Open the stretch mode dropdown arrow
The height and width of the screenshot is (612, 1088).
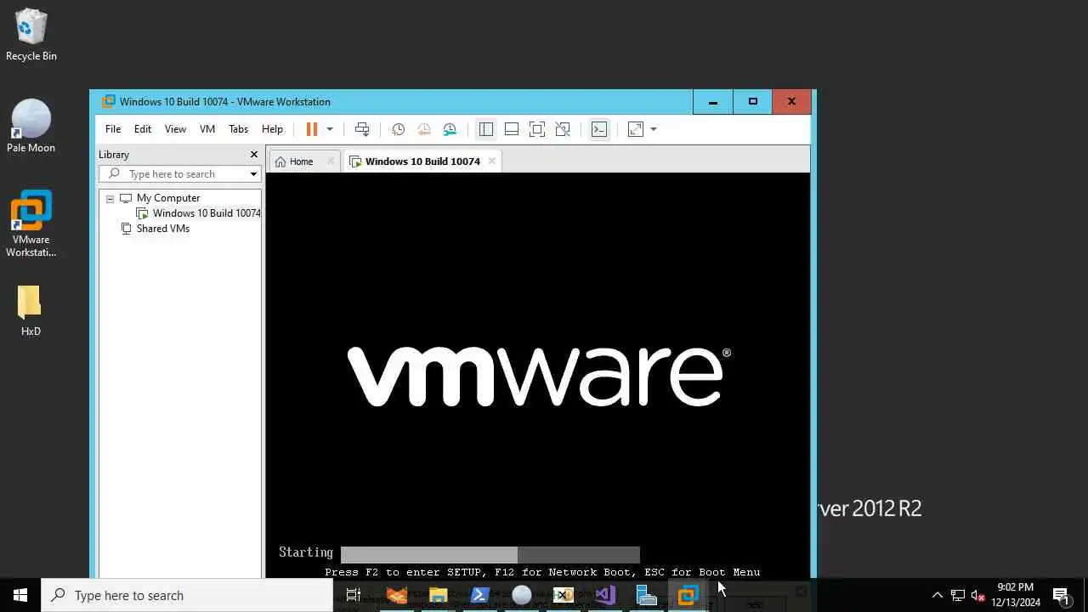pos(654,129)
